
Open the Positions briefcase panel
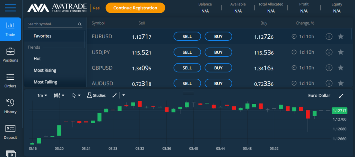pyautogui.click(x=10, y=55)
